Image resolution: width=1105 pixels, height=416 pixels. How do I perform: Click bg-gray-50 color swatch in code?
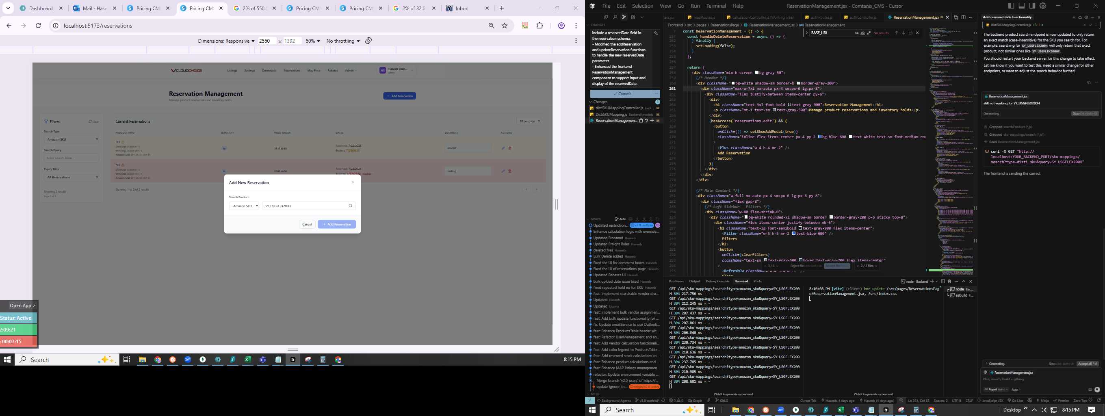click(757, 72)
